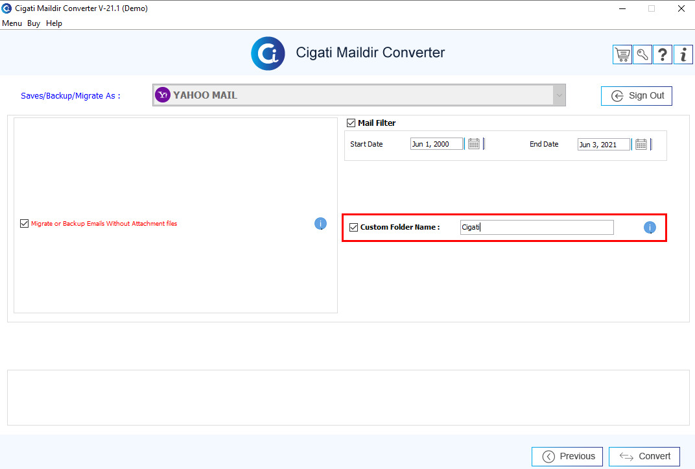Focus the Custom Folder Name text field
This screenshot has height=469, width=695.
tap(537, 228)
